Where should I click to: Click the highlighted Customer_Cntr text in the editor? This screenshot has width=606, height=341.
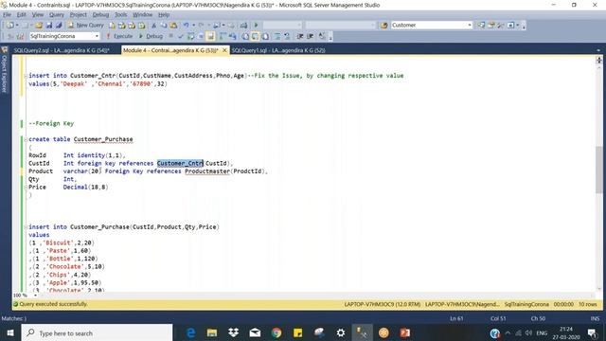click(180, 163)
